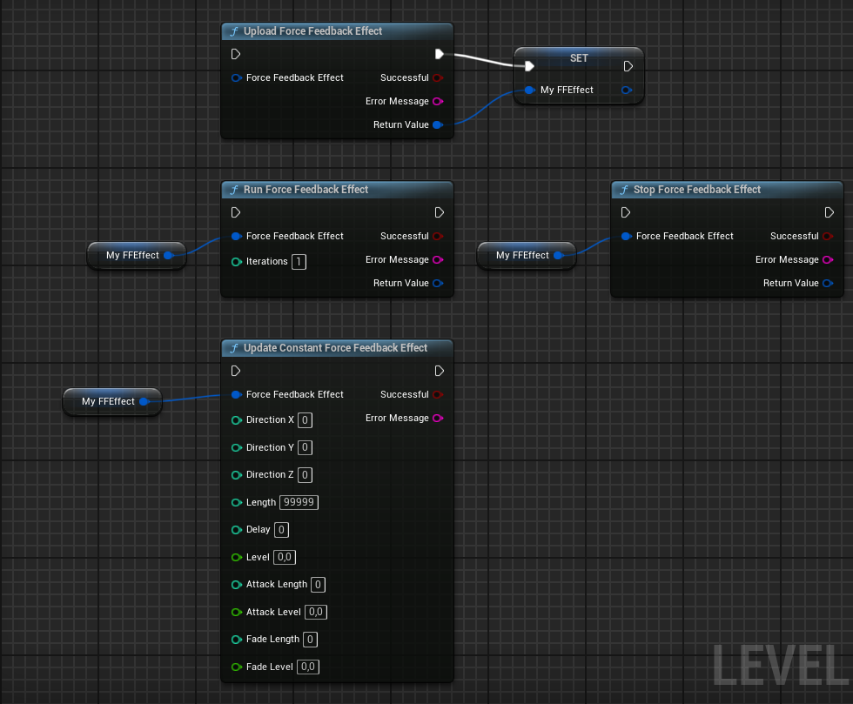Click the Return Value pin on Upload node
This screenshot has width=853, height=704.
pos(437,124)
